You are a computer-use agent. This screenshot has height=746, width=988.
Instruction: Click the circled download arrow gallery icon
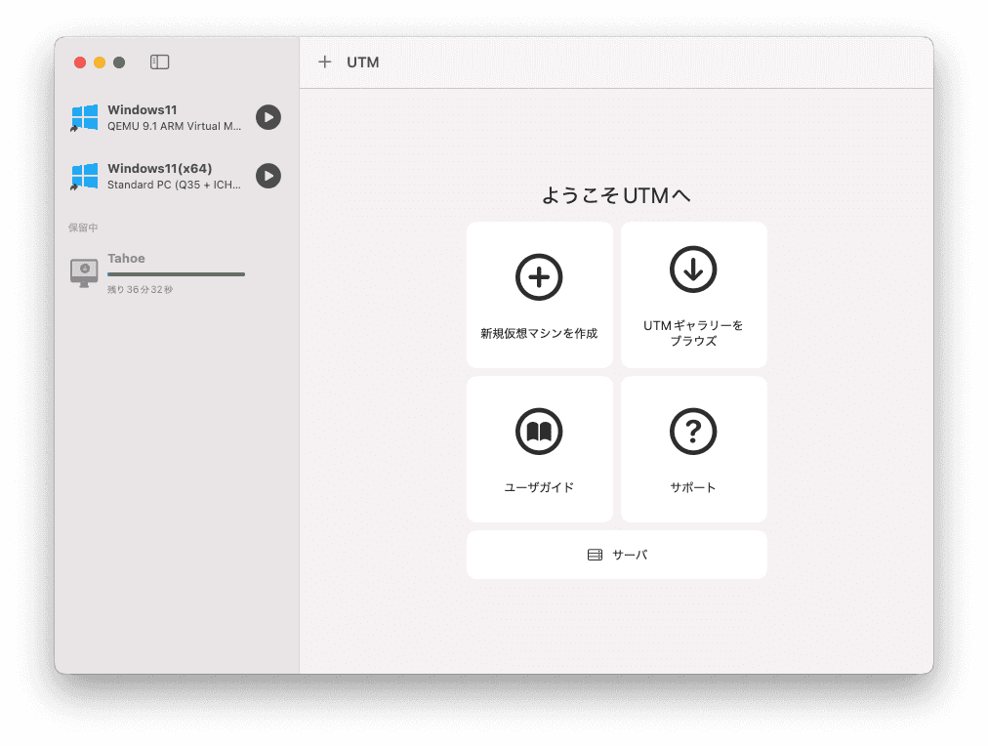693,269
